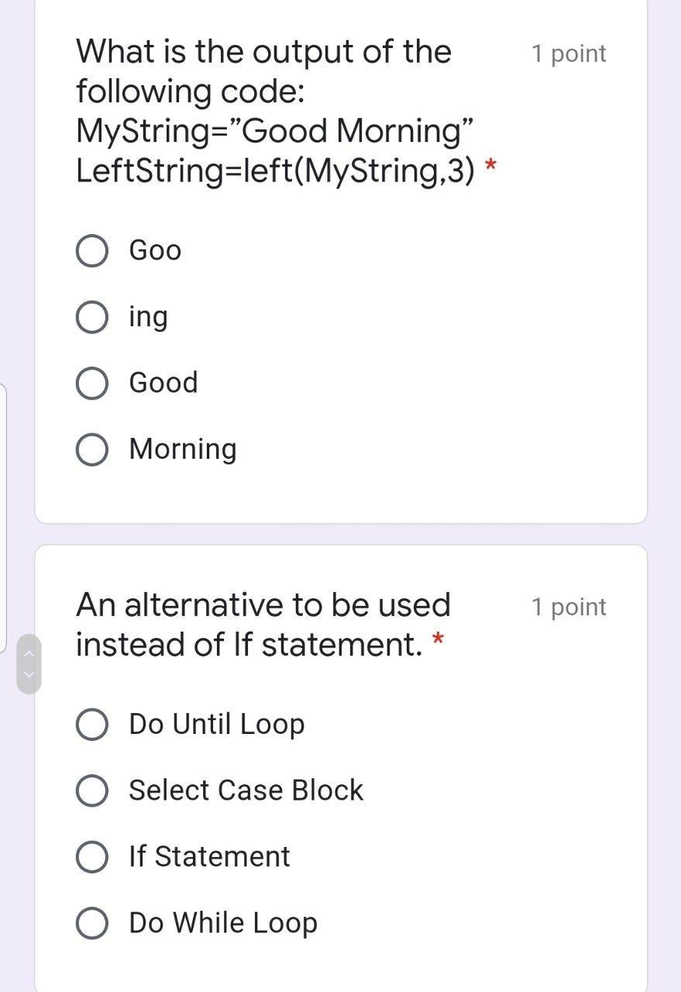
Task: Click the red required asterisk after LeftString line
Action: click(x=490, y=167)
